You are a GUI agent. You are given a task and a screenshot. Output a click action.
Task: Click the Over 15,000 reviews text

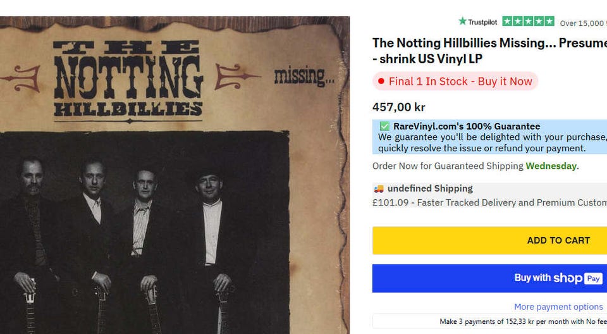[x=583, y=23]
